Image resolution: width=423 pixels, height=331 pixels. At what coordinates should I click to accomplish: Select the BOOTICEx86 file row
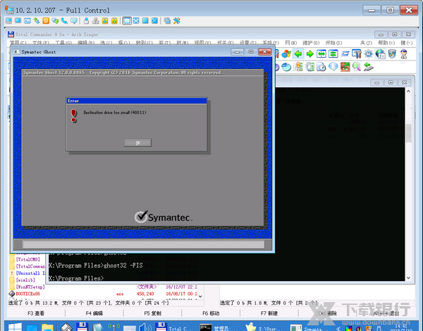point(105,294)
